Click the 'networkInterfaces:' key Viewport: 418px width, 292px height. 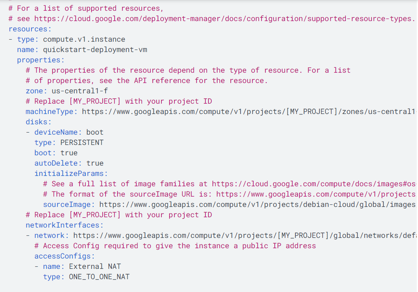[x=64, y=225]
